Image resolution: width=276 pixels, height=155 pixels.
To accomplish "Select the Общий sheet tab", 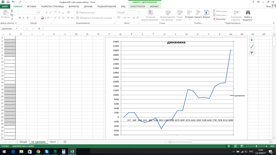I will [23, 142].
